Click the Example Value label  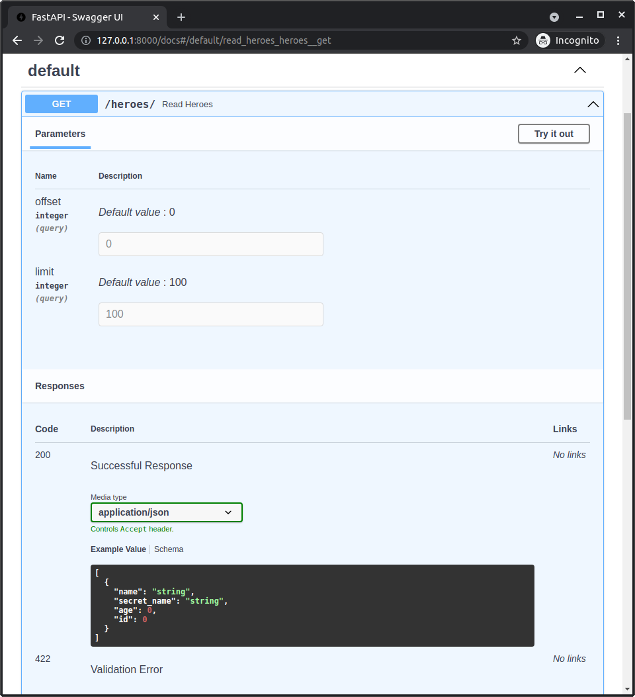point(118,549)
